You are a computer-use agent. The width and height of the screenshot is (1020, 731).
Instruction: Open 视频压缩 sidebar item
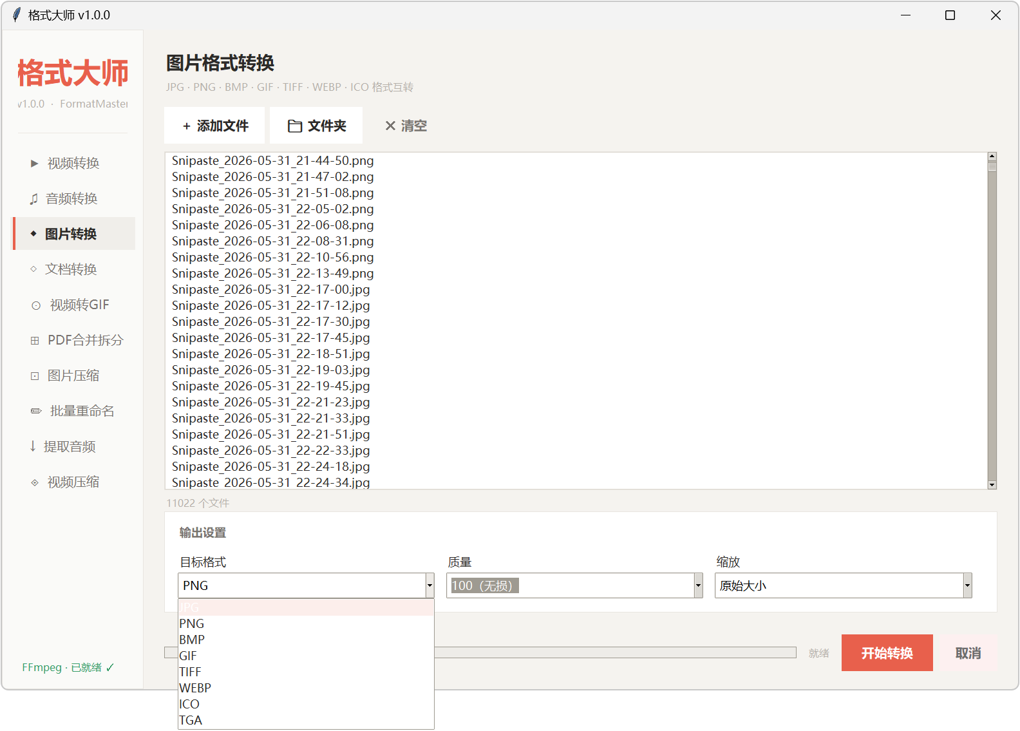74,482
